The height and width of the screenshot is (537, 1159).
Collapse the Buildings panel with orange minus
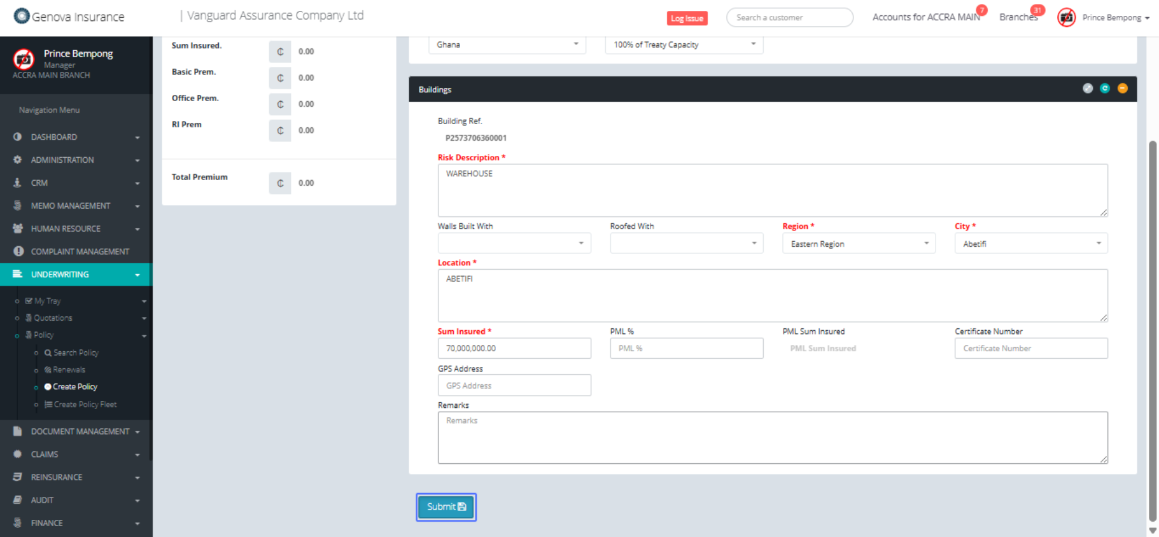click(x=1123, y=88)
